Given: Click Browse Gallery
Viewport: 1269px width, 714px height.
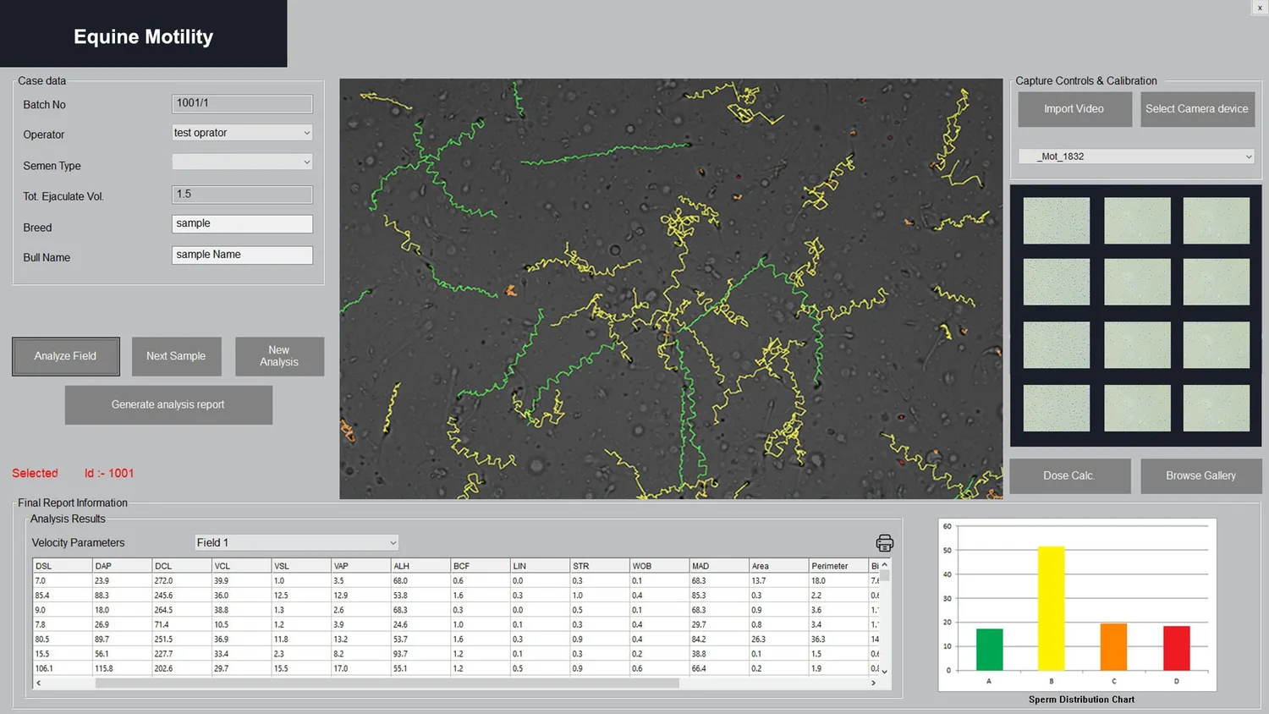Looking at the screenshot, I should (x=1200, y=475).
